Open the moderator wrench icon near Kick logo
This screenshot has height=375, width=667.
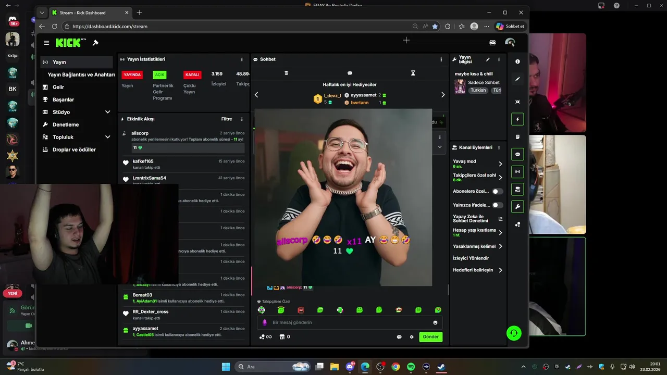pos(95,43)
